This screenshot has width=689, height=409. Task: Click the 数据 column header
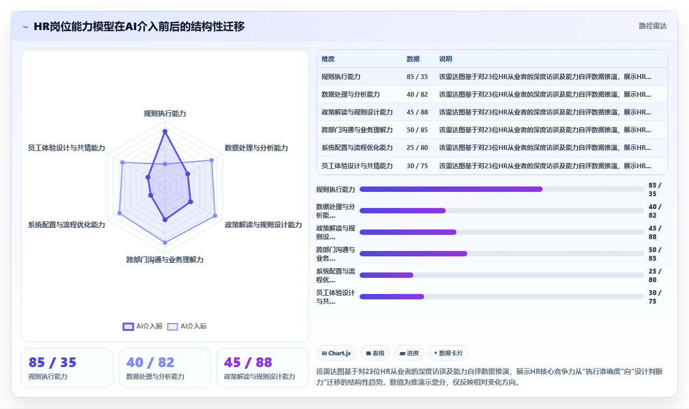[x=413, y=59]
